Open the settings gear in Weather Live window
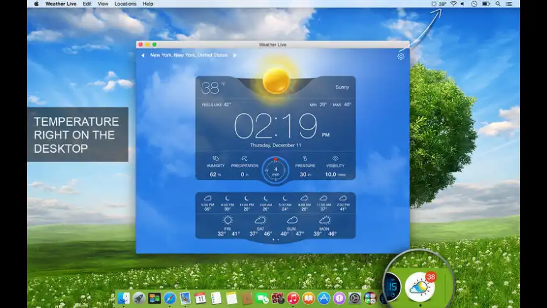The image size is (547, 308). click(x=401, y=56)
